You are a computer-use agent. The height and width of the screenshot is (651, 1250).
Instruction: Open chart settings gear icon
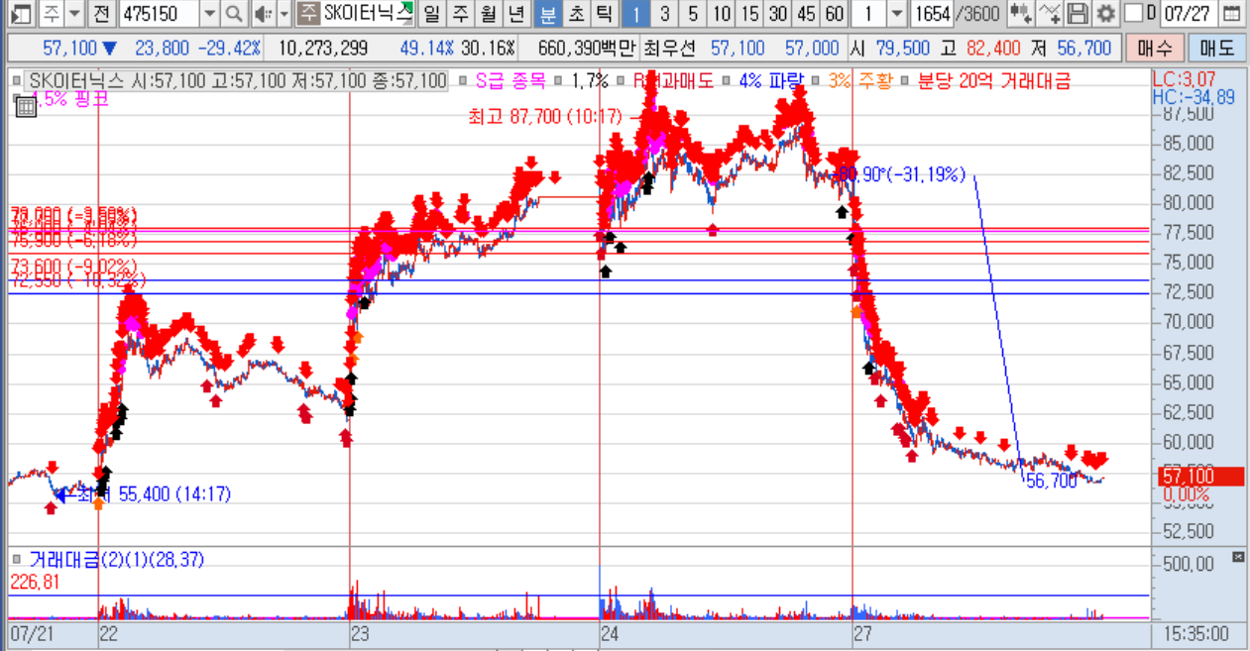pos(1104,14)
